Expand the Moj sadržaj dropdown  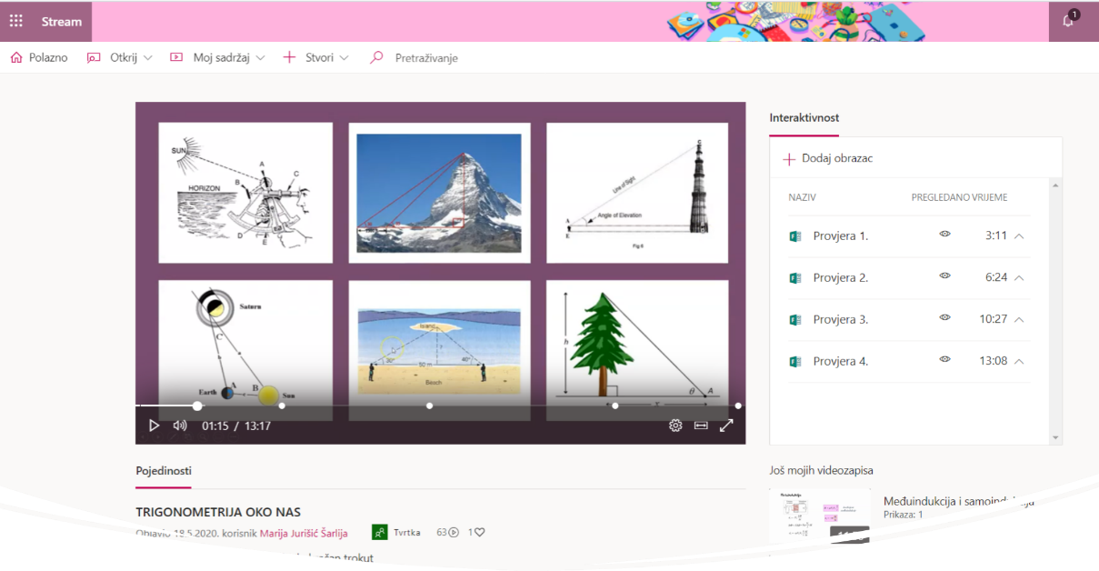[x=217, y=57]
